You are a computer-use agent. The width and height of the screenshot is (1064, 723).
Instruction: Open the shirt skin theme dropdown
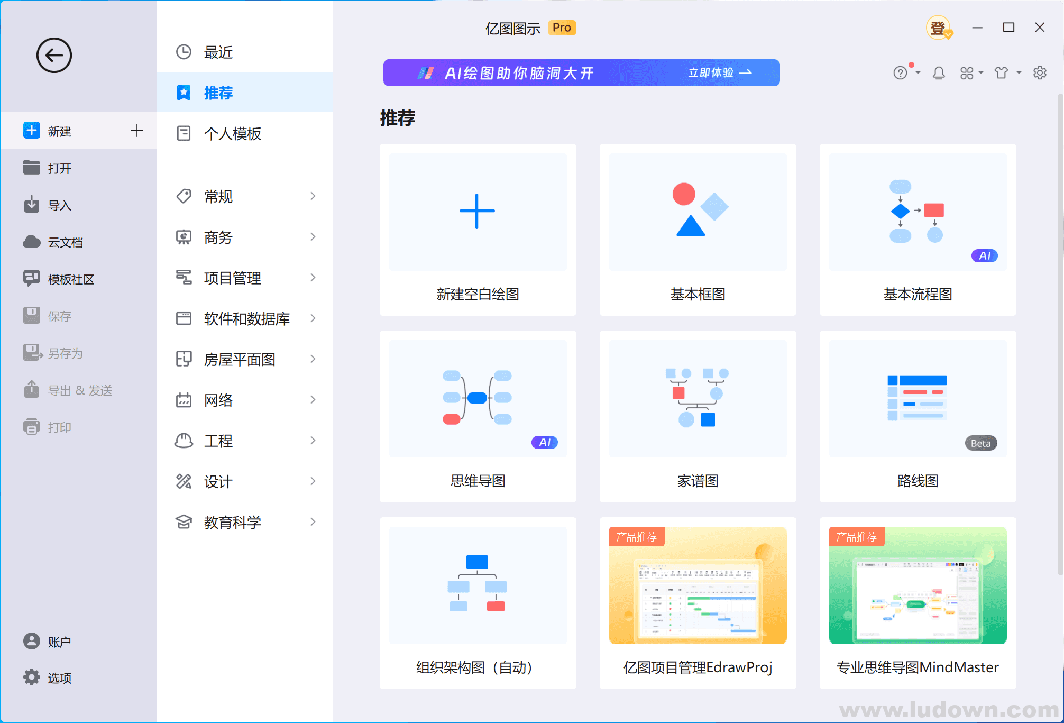(1007, 73)
